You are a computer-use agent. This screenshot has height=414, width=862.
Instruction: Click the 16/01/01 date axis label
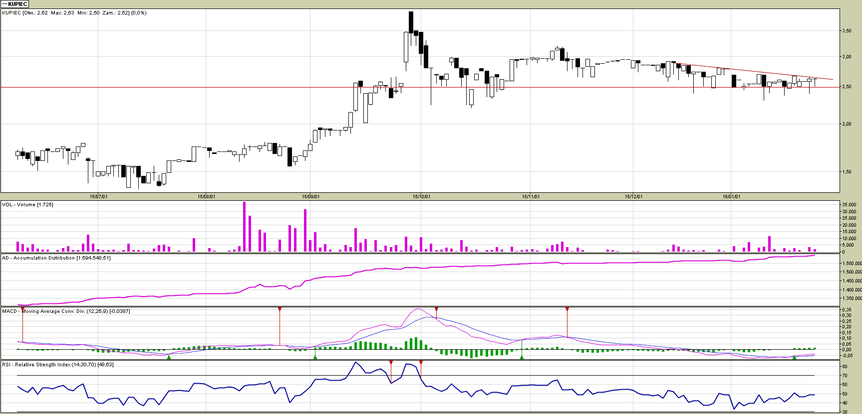click(731, 197)
